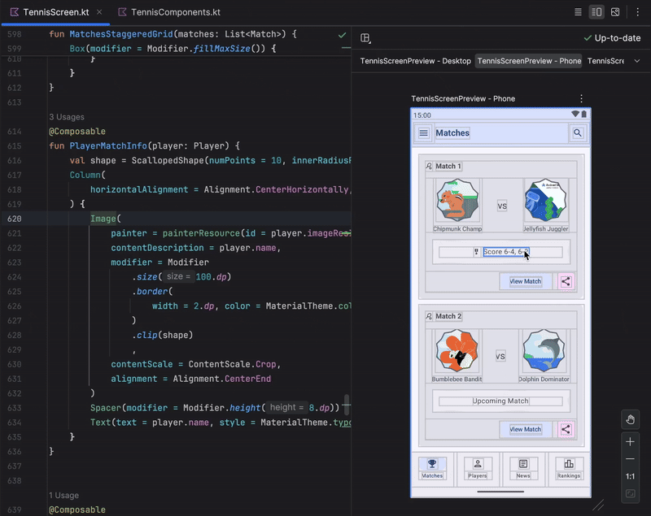Expand the preview selection chevron dropdown

pos(638,60)
